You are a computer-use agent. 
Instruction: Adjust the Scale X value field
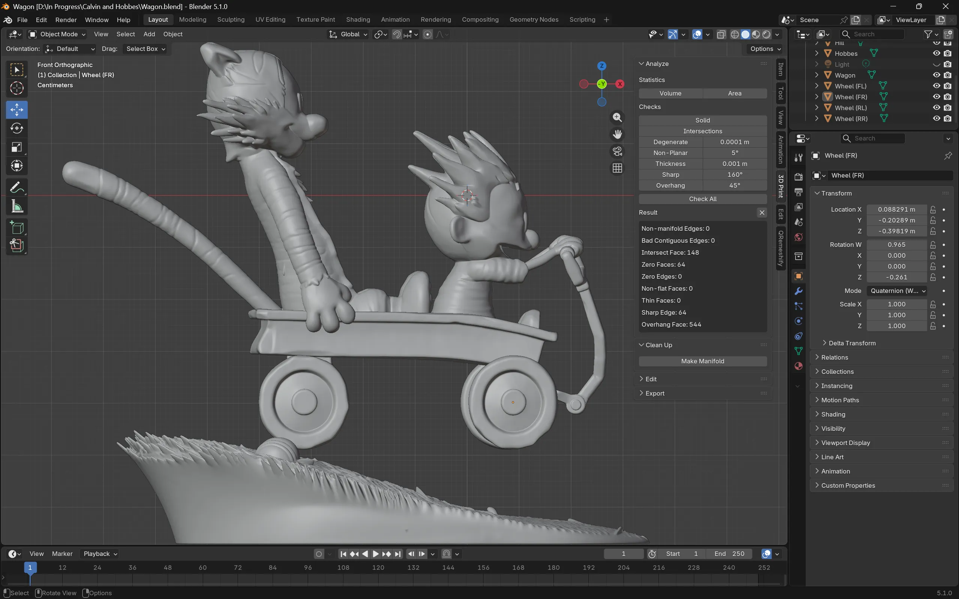[896, 304]
